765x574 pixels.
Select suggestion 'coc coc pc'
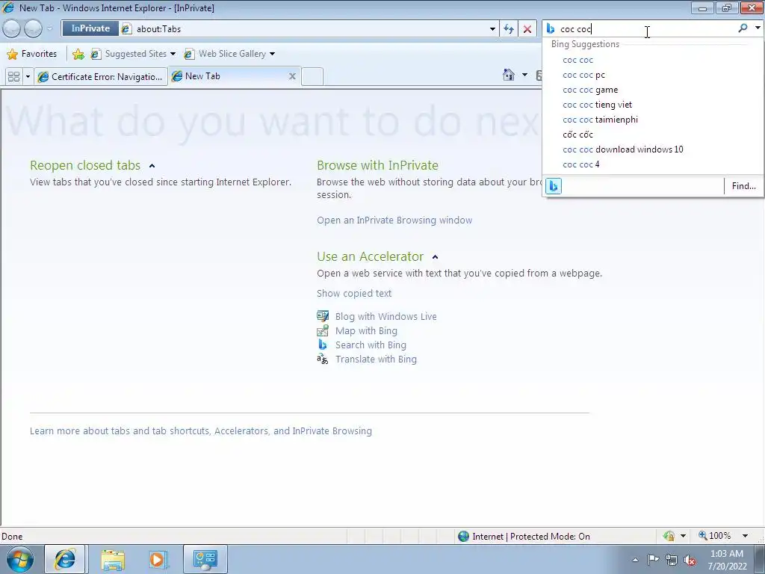653,75
